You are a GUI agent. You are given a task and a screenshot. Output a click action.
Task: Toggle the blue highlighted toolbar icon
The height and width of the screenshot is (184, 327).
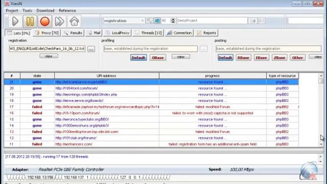(x=157, y=20)
